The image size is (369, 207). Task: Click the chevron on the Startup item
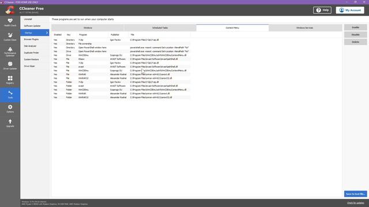[x=47, y=33]
